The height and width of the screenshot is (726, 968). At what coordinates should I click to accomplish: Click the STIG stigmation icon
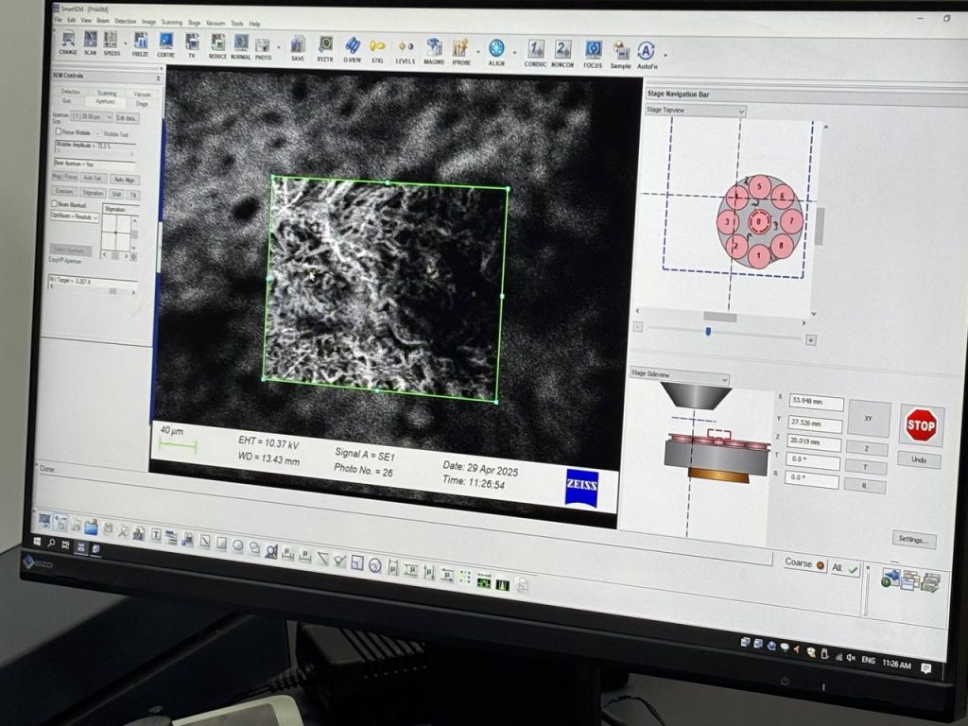coord(377,50)
